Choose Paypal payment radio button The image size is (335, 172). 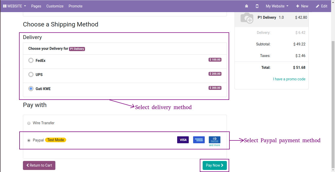(x=29, y=140)
